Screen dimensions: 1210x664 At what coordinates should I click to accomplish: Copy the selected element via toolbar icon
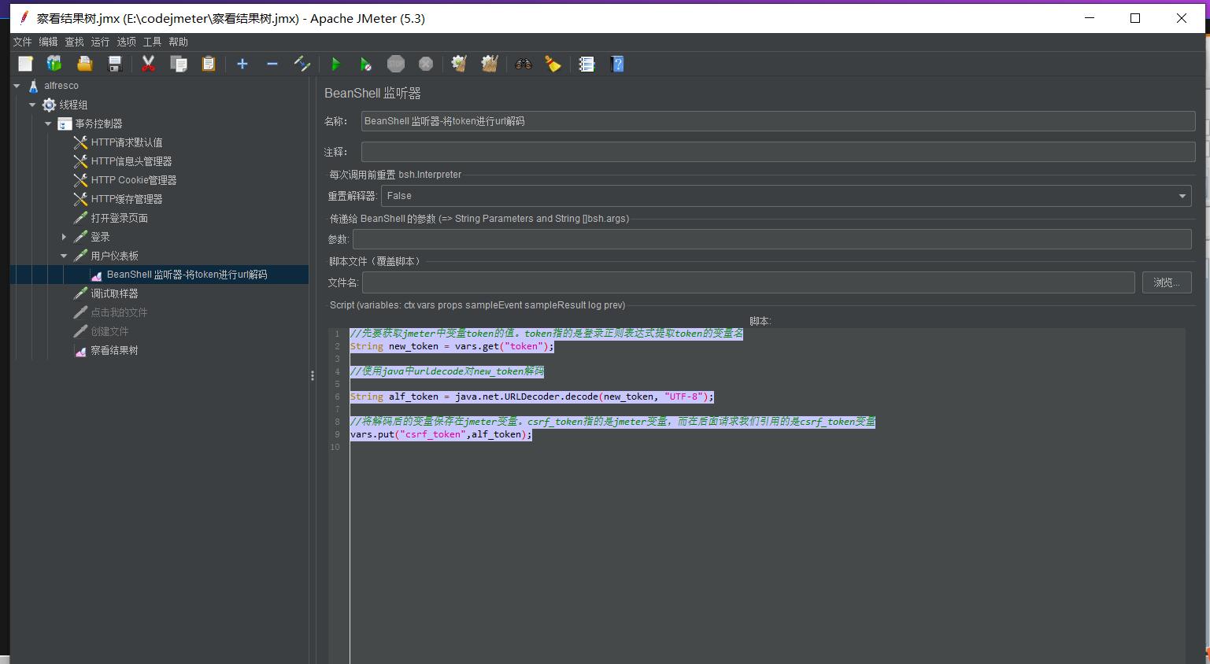click(179, 64)
